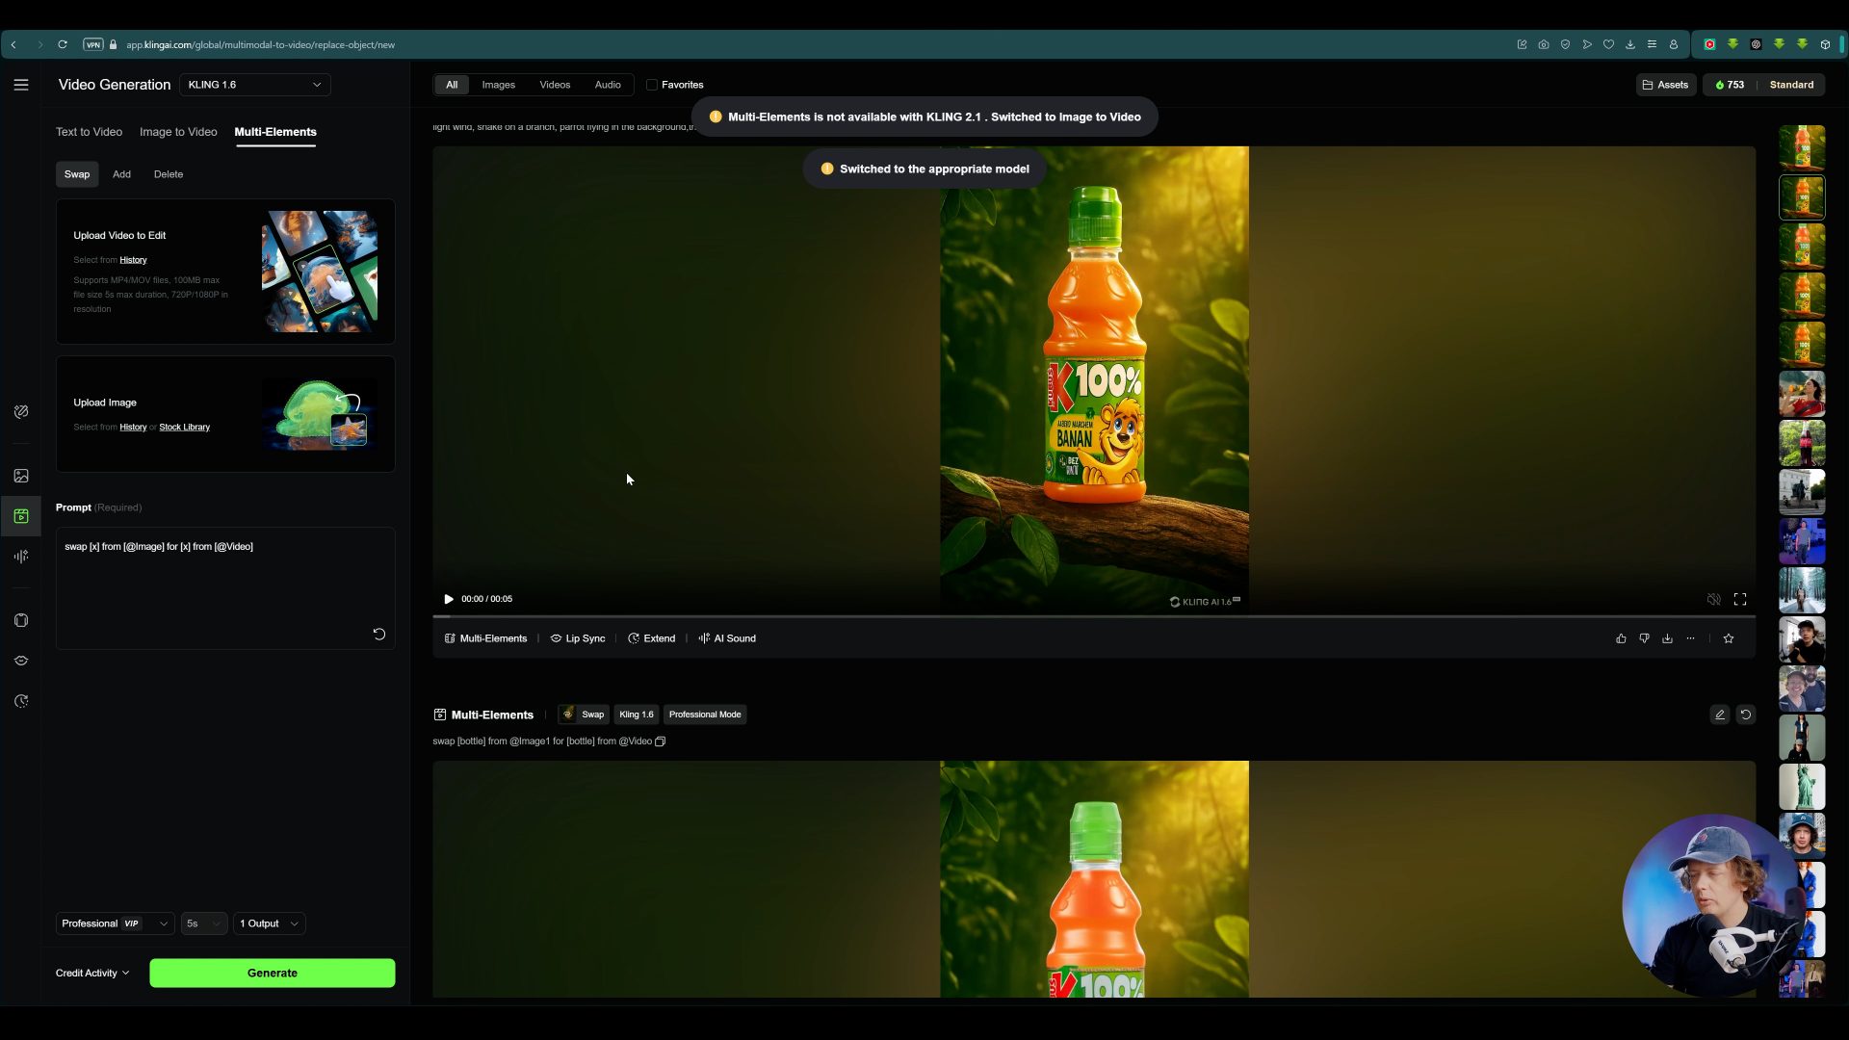Select the Delete sub-tab

point(169,174)
